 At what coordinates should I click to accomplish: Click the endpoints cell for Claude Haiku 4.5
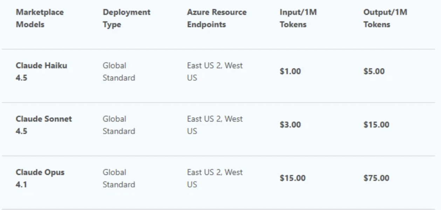click(215, 72)
